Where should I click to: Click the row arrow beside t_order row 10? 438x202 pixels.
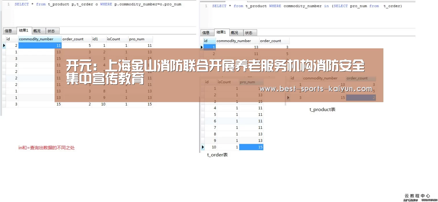[x=202, y=147]
